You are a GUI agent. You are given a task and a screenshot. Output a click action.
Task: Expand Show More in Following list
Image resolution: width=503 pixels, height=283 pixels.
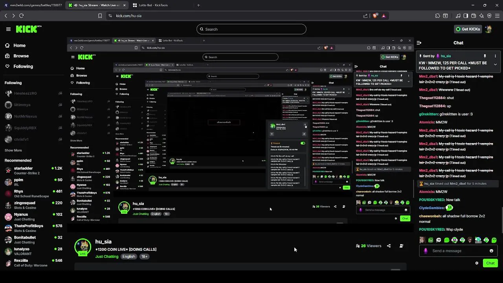click(x=13, y=150)
